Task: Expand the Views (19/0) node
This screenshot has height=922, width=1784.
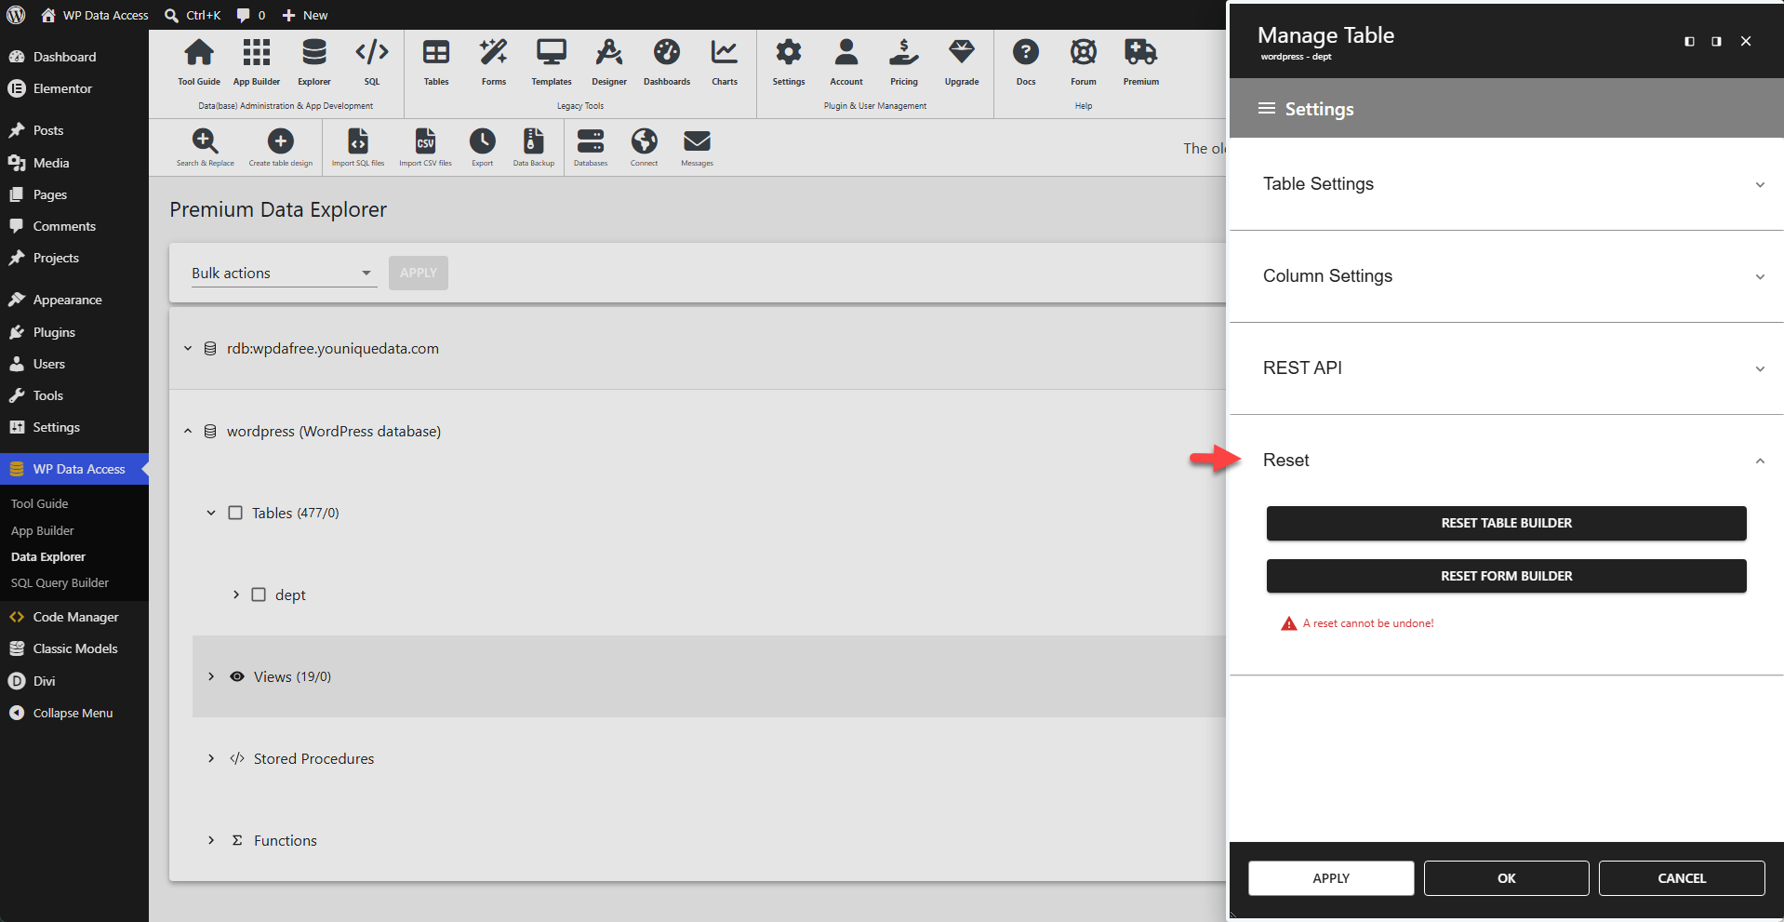Action: pyautogui.click(x=211, y=676)
